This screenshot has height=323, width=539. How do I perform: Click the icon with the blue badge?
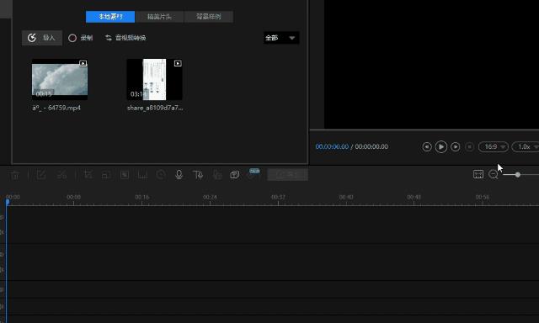coord(253,173)
